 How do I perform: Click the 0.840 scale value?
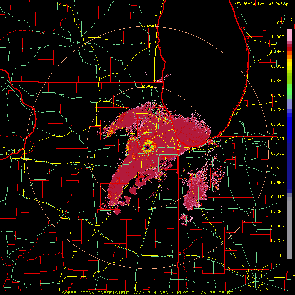tap(278, 81)
